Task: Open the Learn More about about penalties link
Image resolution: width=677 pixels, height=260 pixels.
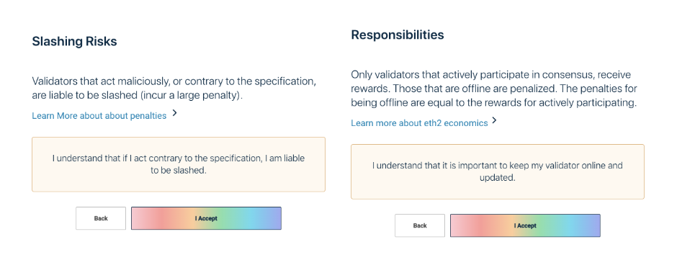Action: click(x=99, y=116)
